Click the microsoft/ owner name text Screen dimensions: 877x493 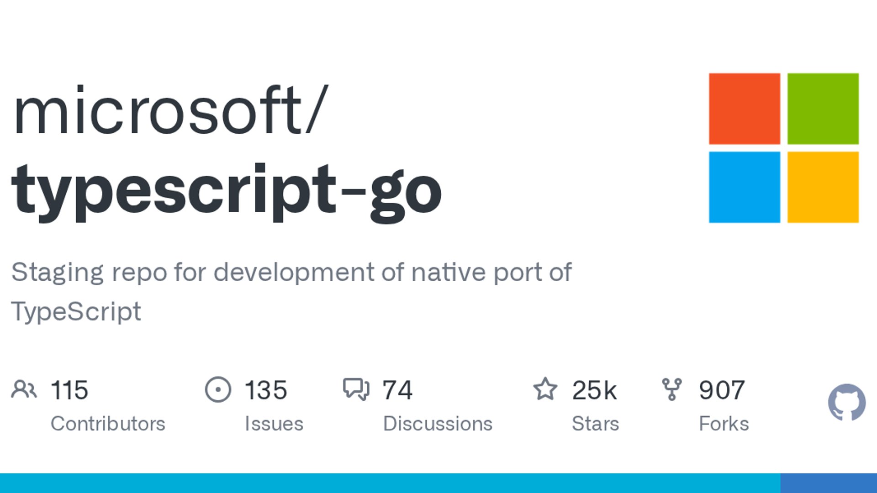[x=170, y=111]
